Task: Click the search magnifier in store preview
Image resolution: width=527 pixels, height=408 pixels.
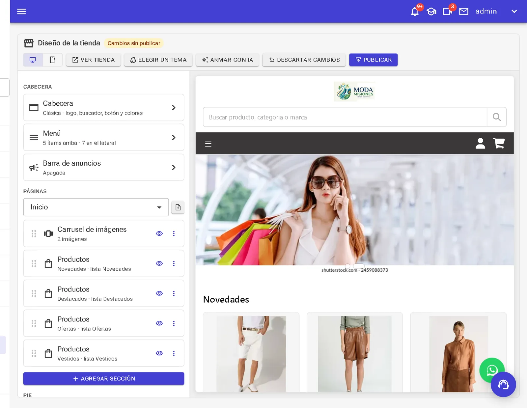Action: pos(497,117)
